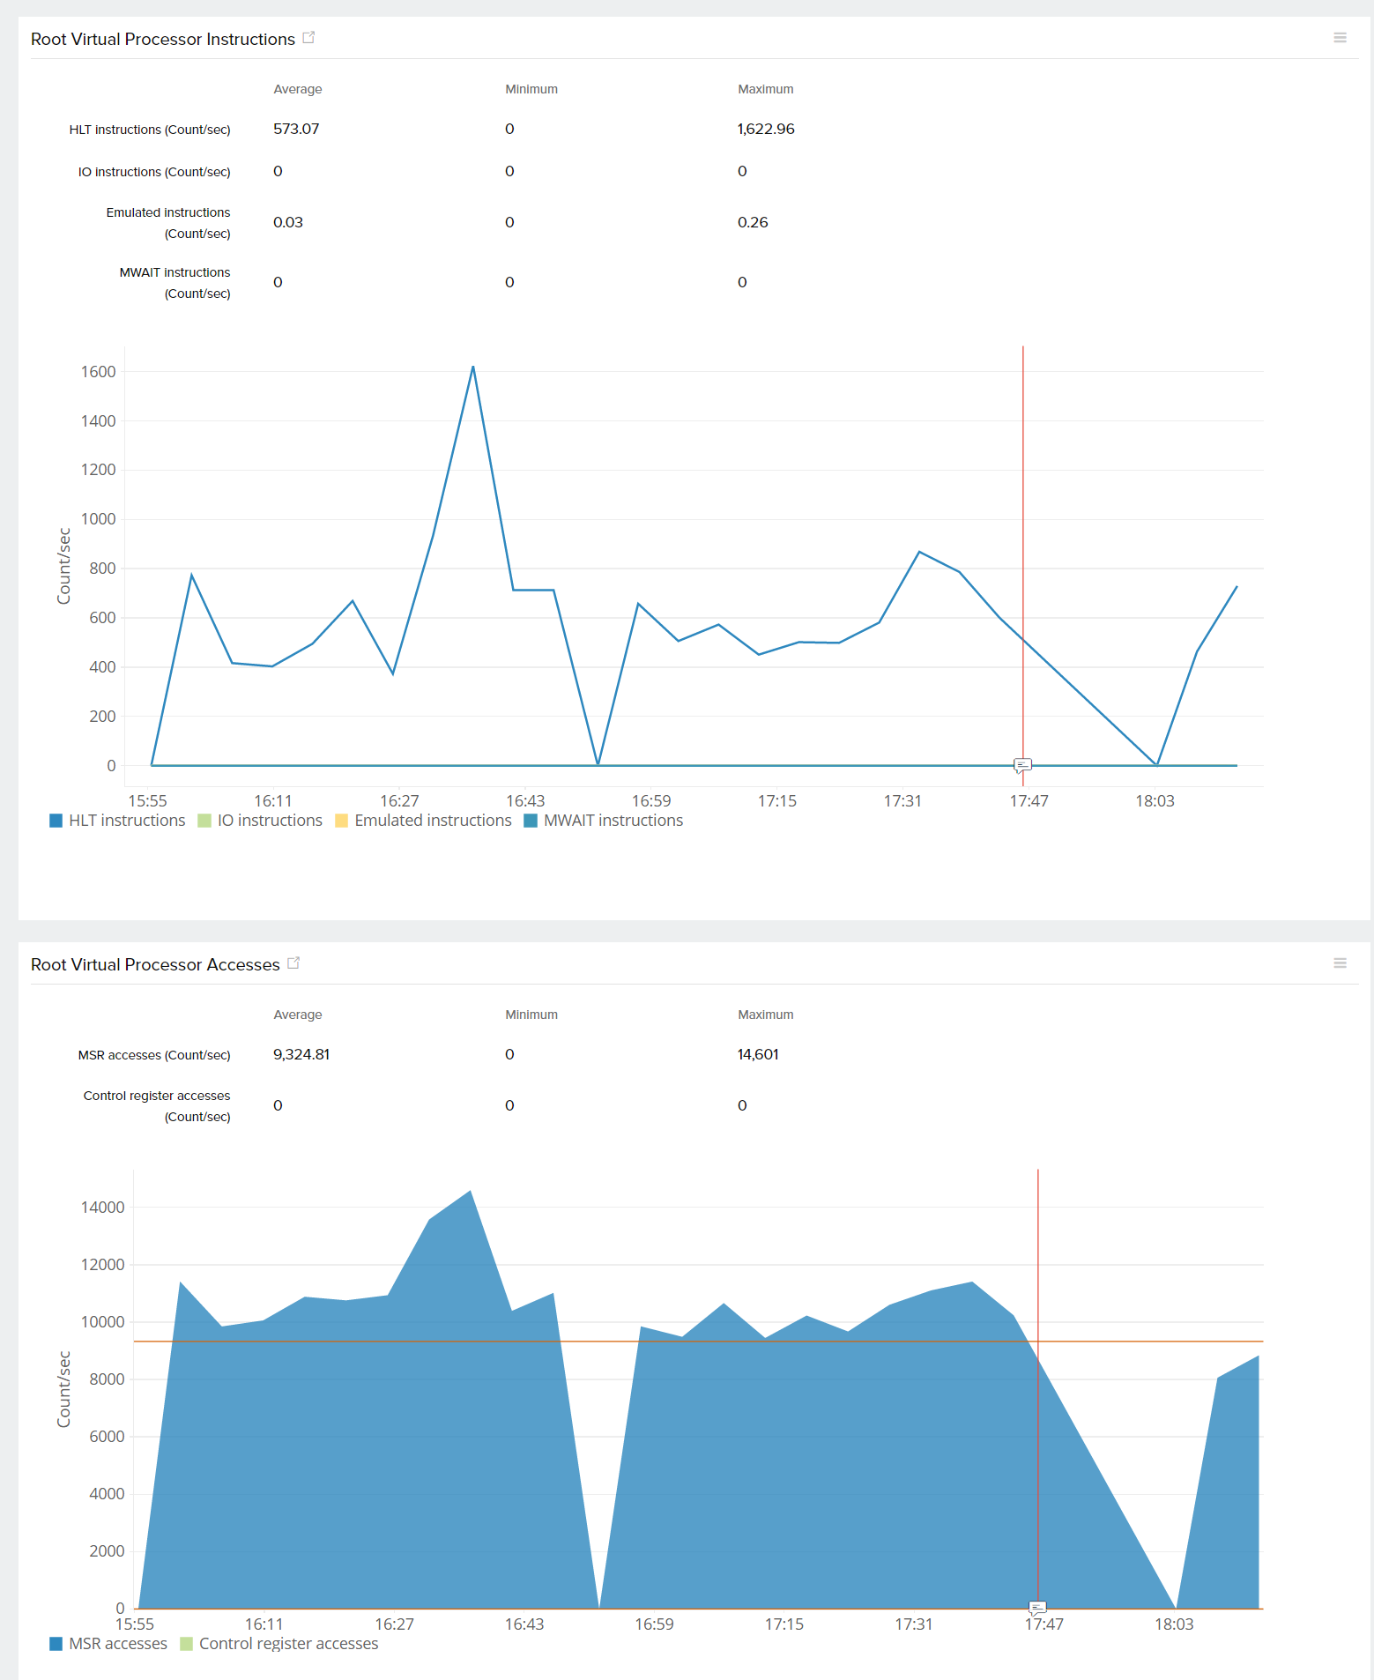Toggle MSR accesses legend entry
This screenshot has height=1680, width=1374.
point(117,1644)
